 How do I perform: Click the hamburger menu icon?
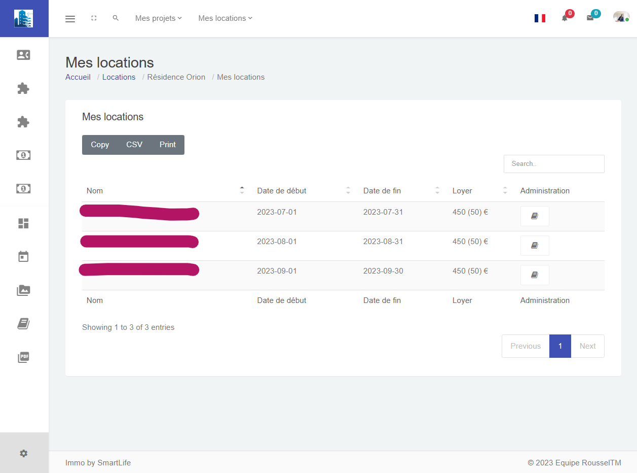pyautogui.click(x=70, y=19)
